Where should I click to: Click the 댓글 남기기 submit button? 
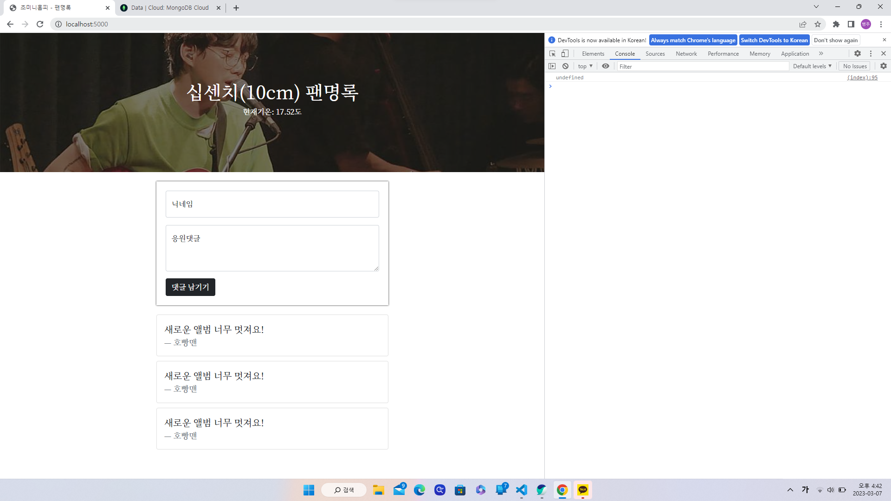pos(190,287)
